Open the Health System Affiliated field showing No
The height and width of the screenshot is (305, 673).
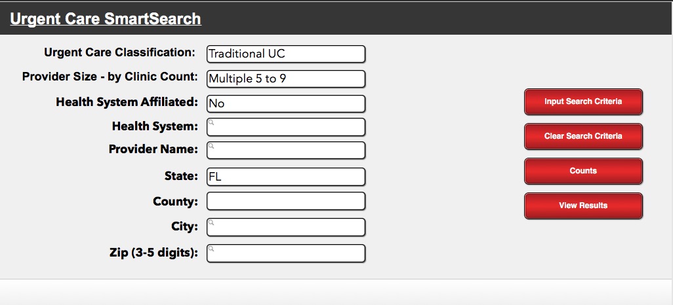coord(286,103)
